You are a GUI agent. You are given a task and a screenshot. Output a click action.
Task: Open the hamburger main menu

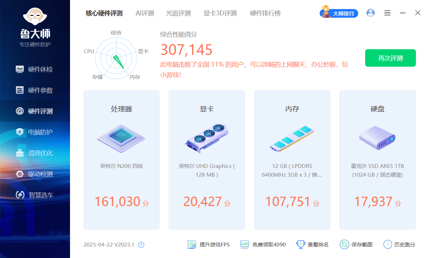pyautogui.click(x=387, y=13)
